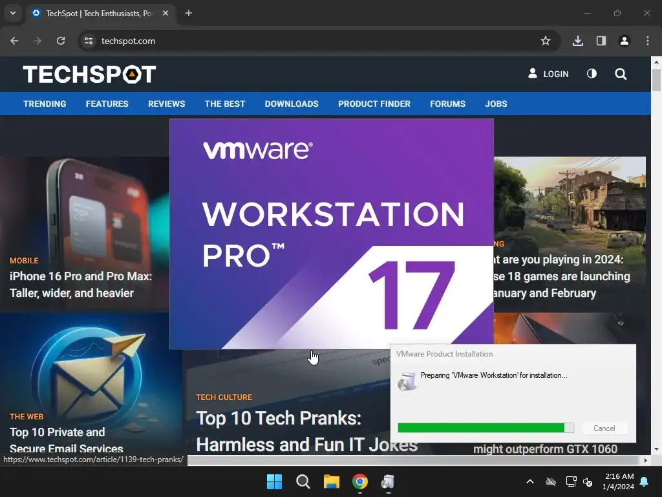This screenshot has height=497, width=662.
Task: Open the JOBS menu item
Action: point(496,104)
